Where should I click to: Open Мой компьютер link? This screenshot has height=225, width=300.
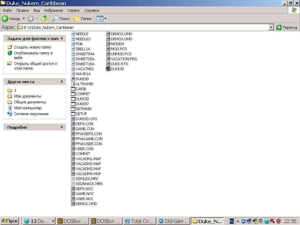(28, 108)
